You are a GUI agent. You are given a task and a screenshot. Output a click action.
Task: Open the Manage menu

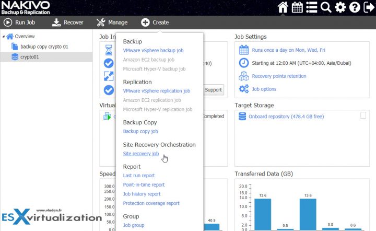click(x=112, y=22)
